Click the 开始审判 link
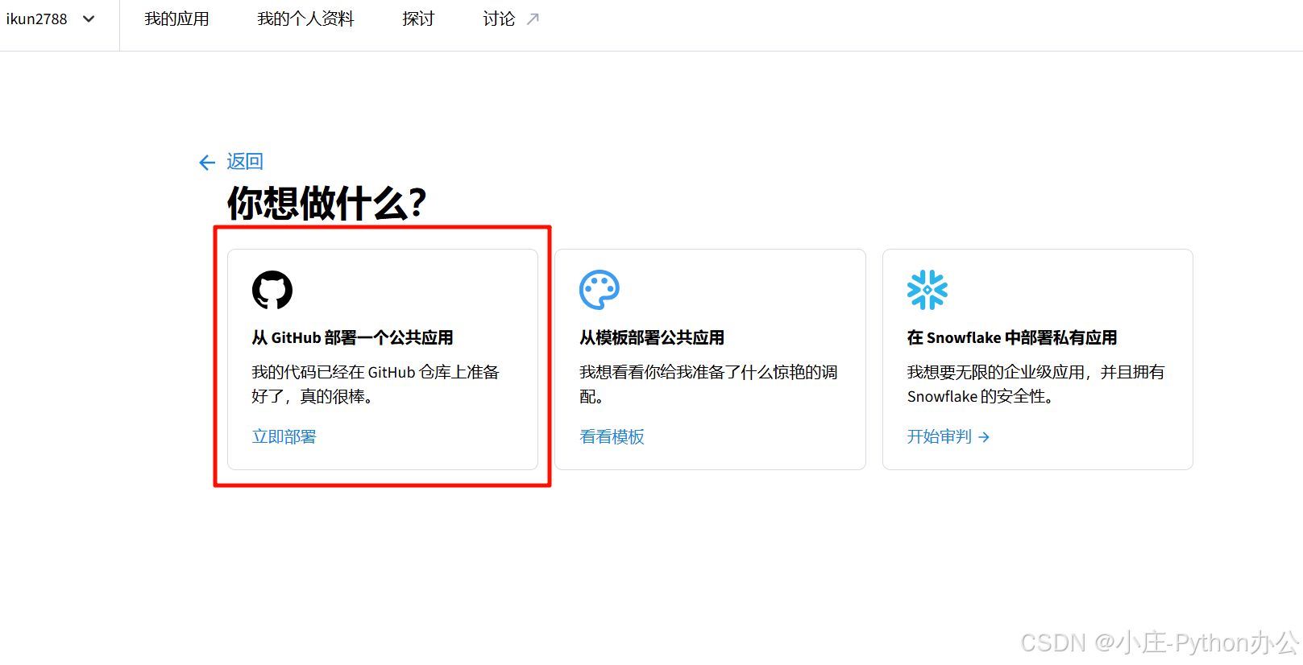The image size is (1303, 665). tap(940, 436)
